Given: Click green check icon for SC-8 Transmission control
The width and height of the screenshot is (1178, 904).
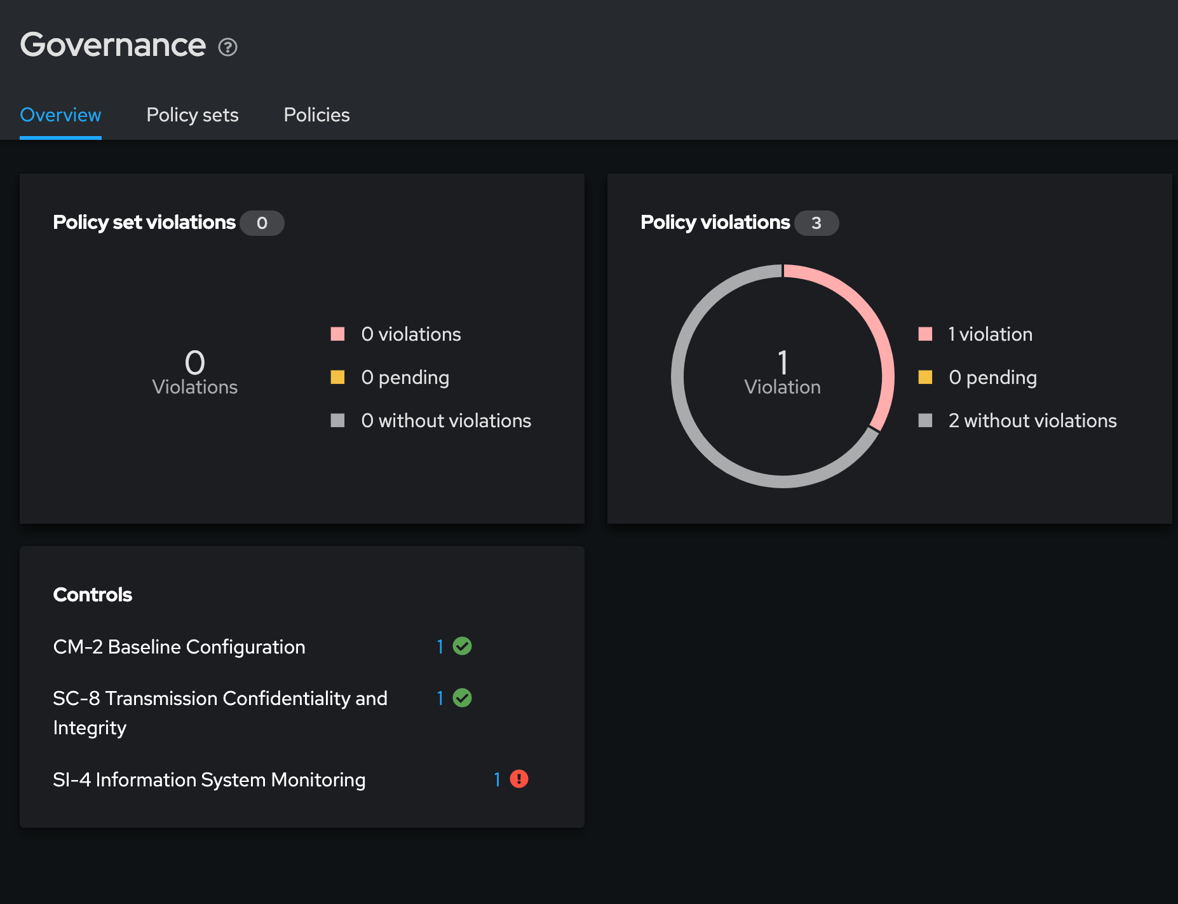Looking at the screenshot, I should [x=462, y=698].
